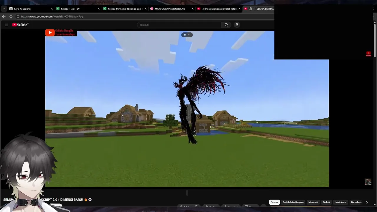Go to the YouTube home logo

[x=20, y=25]
